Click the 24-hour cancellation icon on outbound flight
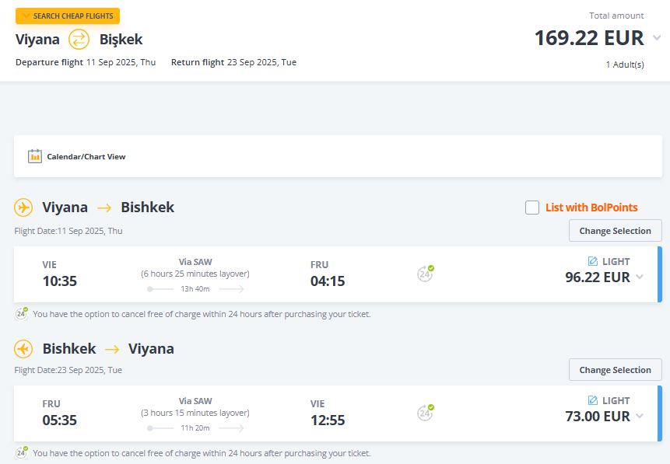The height and width of the screenshot is (464, 670). [425, 273]
